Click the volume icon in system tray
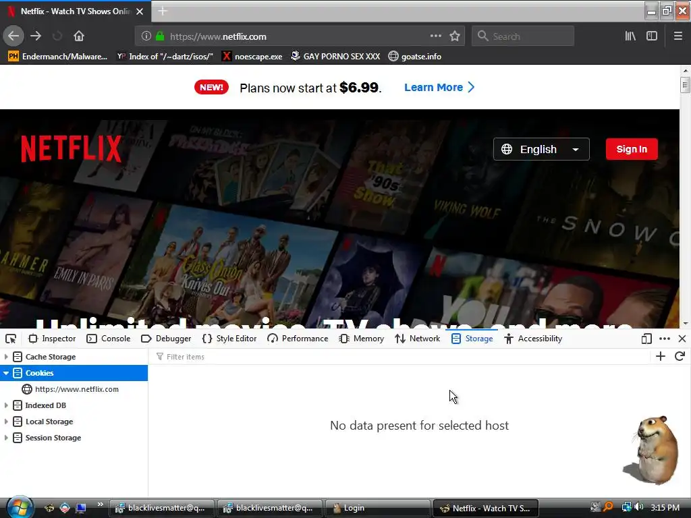691x518 pixels. click(639, 507)
